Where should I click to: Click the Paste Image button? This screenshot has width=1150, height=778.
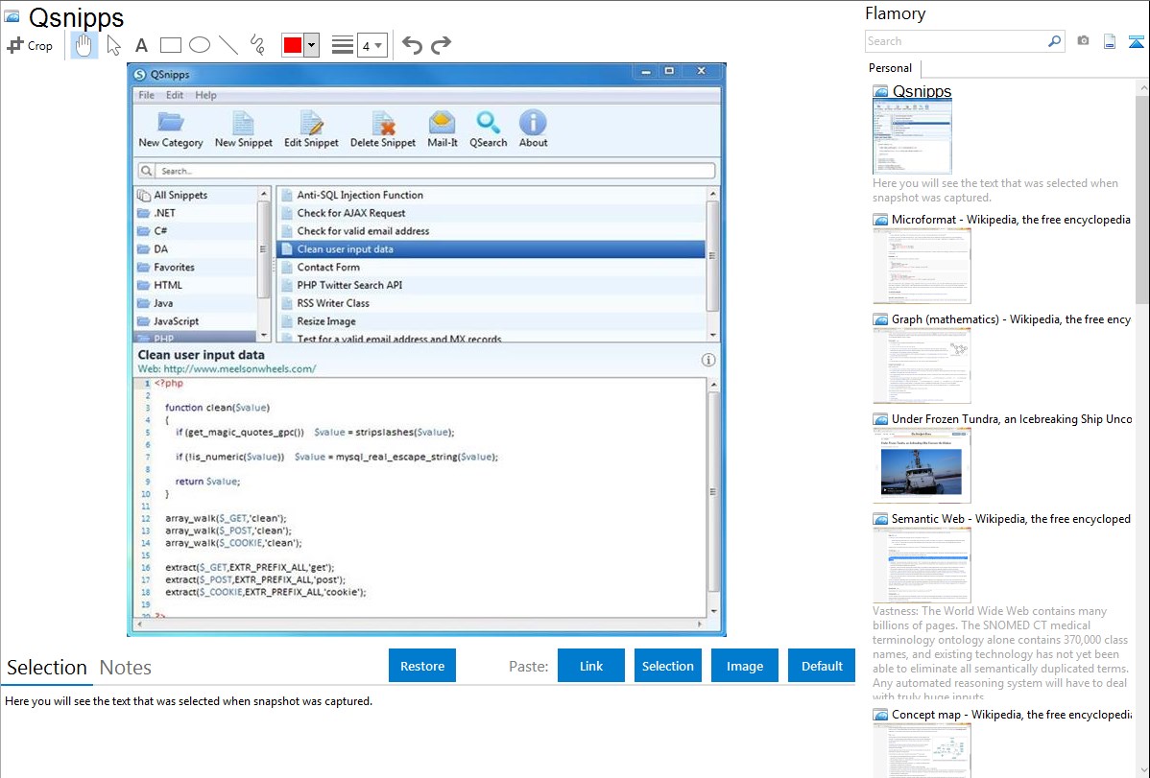[745, 666]
